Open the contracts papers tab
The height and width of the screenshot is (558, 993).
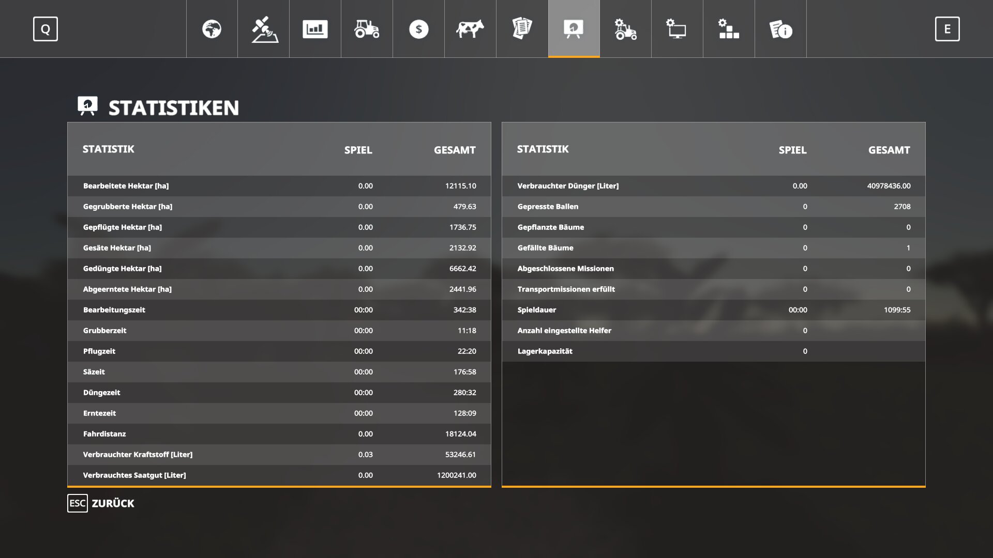coord(522,29)
